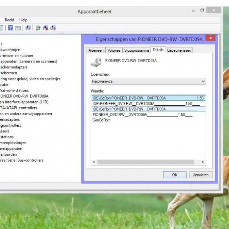229x229 pixels.
Task: Click the action pane toggle toolbar icon
Action: coord(18,28)
